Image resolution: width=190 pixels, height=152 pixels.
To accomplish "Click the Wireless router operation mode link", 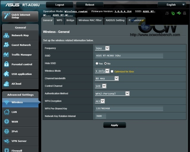I will pos(76,11).
